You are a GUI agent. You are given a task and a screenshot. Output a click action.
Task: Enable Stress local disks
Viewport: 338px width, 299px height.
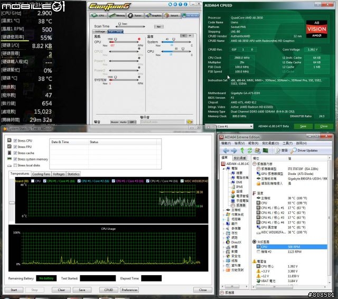click(x=15, y=165)
